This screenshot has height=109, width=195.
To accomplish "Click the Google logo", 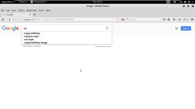I will (x=10, y=28).
